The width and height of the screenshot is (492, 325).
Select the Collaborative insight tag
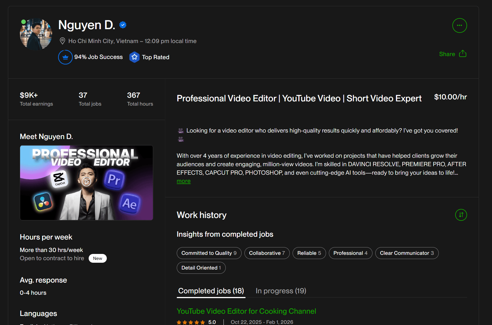[x=267, y=253]
